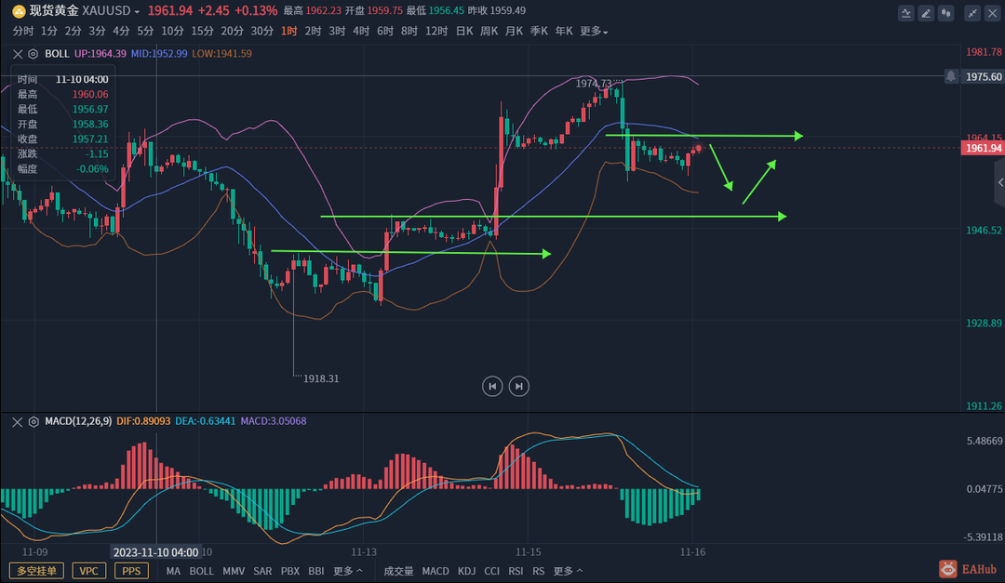Toggle the PPS overlay button
This screenshot has width=1005, height=583.
[132, 571]
